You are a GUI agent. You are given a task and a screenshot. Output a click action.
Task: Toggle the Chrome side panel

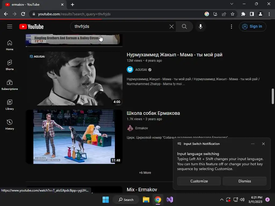tap(252, 14)
